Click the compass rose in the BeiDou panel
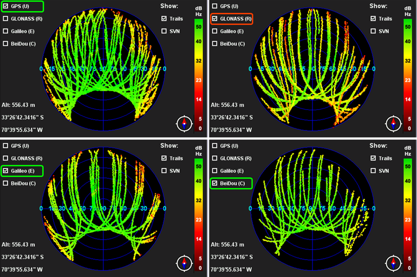Viewport: 417px width, 277px height. pyautogui.click(x=393, y=263)
